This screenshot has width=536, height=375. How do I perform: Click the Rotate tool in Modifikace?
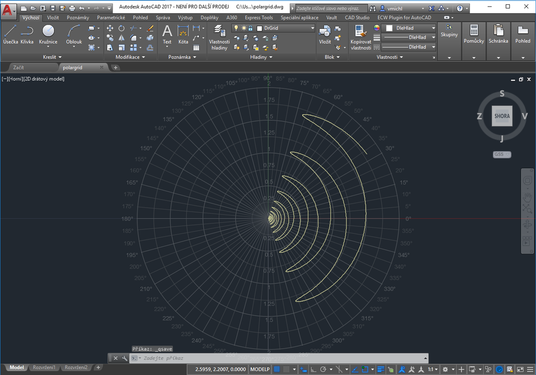[121, 28]
